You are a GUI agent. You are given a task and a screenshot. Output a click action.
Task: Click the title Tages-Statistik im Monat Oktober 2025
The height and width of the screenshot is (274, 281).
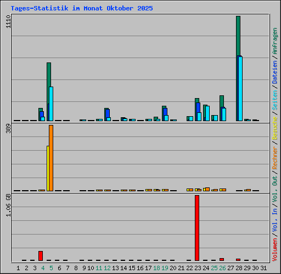click(x=82, y=8)
